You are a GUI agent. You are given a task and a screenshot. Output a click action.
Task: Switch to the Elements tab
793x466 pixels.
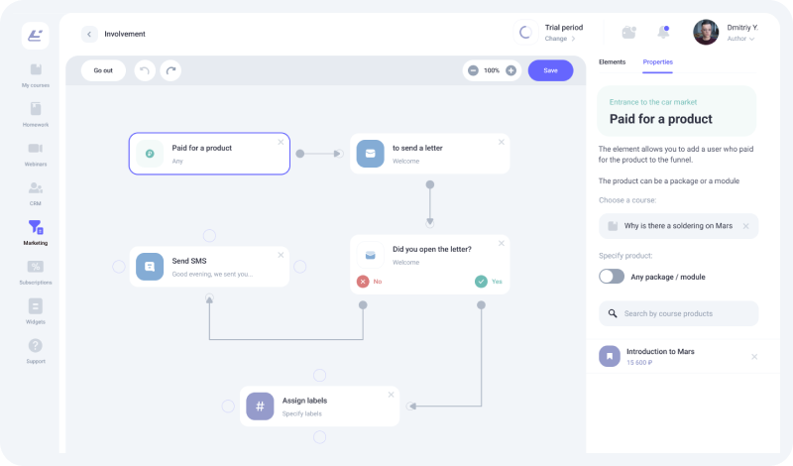612,61
